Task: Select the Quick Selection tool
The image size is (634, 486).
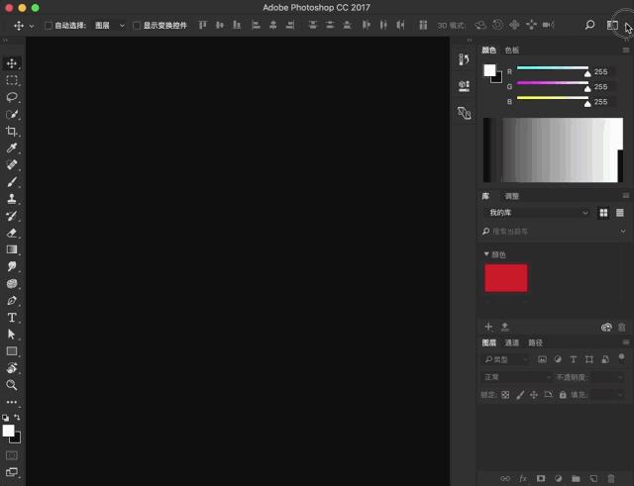Action: (12, 115)
